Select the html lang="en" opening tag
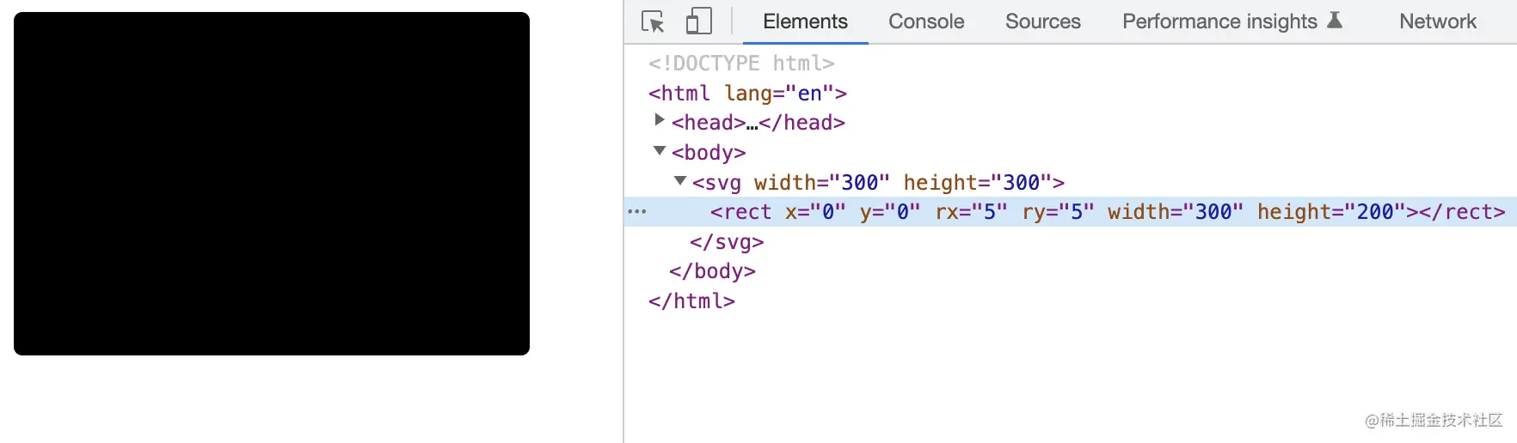 click(747, 93)
